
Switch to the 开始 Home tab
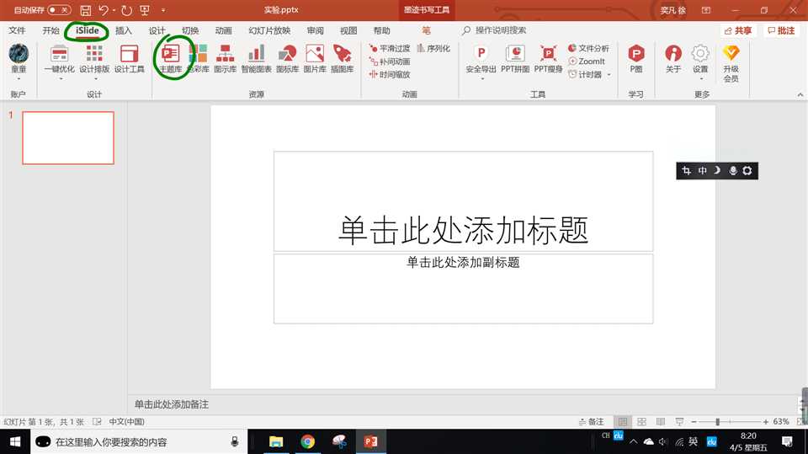pos(50,30)
